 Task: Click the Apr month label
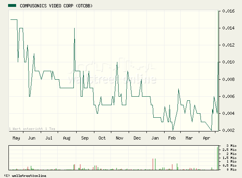pyautogui.click(x=207, y=138)
